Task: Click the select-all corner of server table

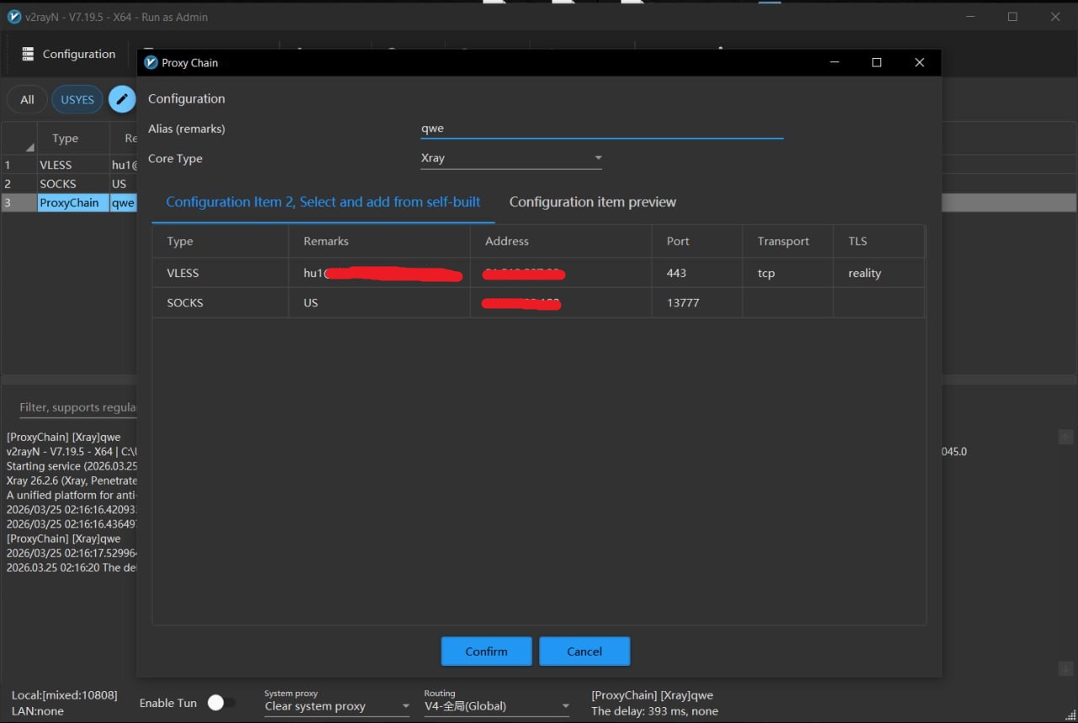Action: (x=19, y=139)
